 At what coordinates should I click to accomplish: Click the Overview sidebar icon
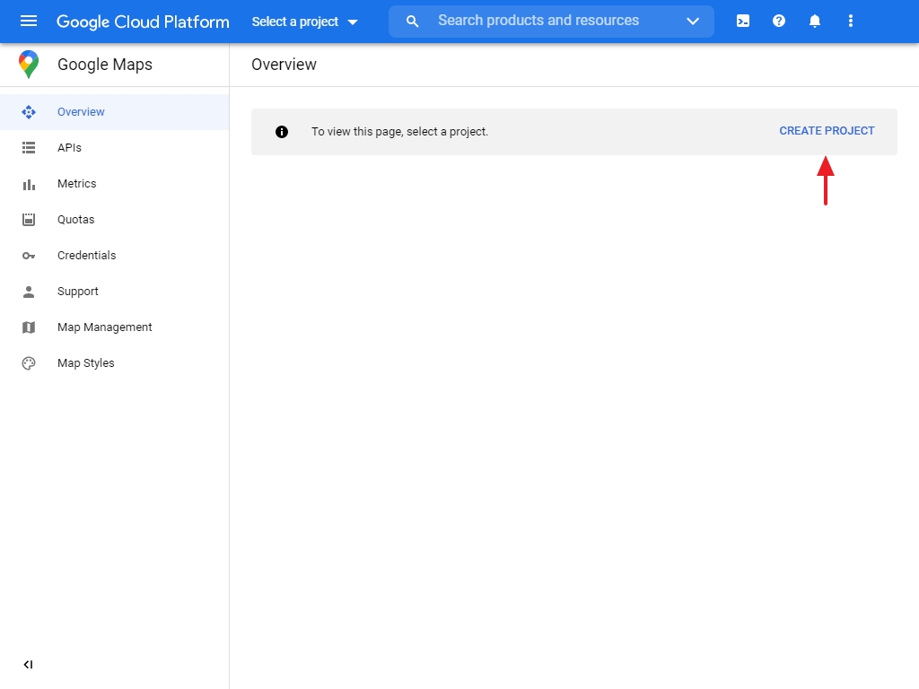(x=29, y=112)
